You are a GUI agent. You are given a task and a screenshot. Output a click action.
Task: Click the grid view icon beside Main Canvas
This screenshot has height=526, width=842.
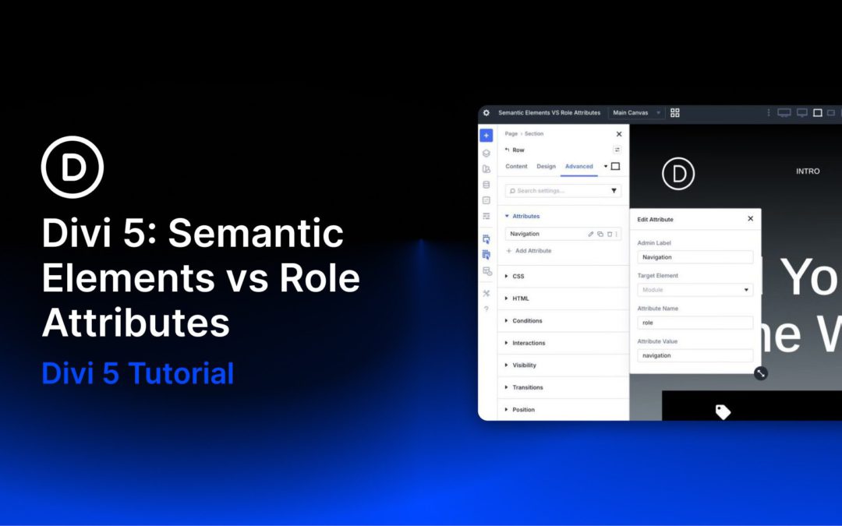click(x=675, y=113)
